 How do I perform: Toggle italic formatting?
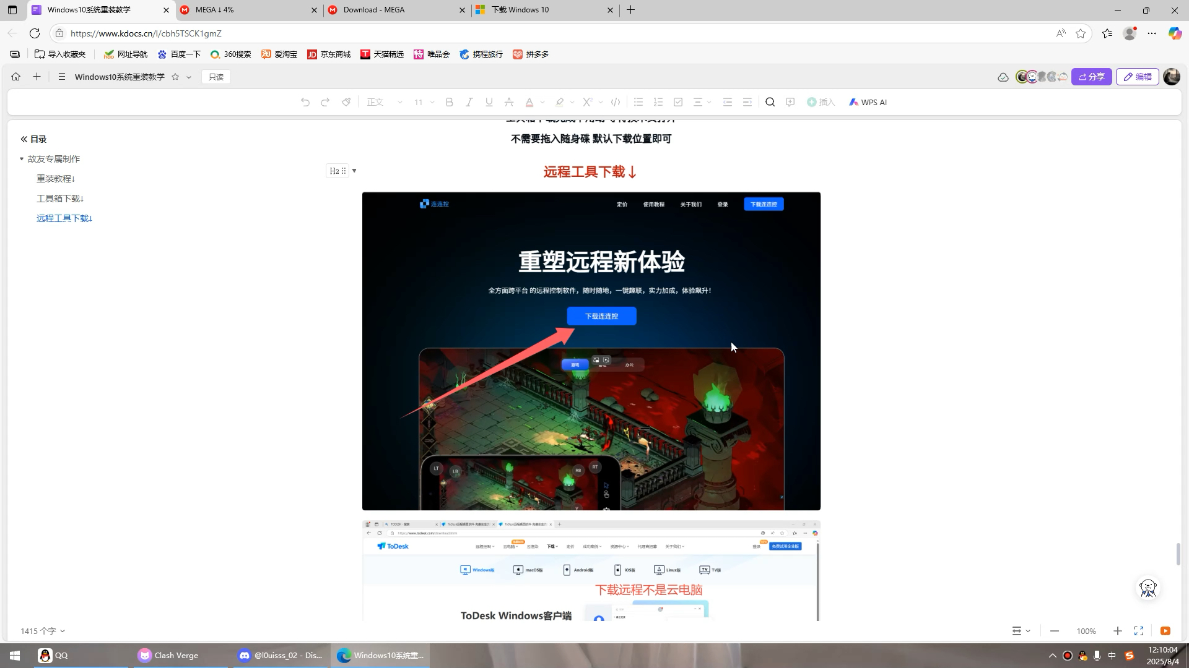[x=469, y=102]
